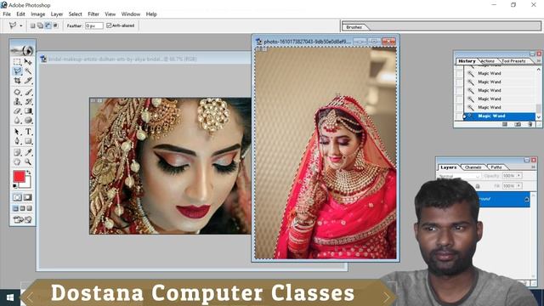This screenshot has width=544, height=306.
Task: Click the Adobe Online feather at toolbox top
Action: pyautogui.click(x=23, y=51)
